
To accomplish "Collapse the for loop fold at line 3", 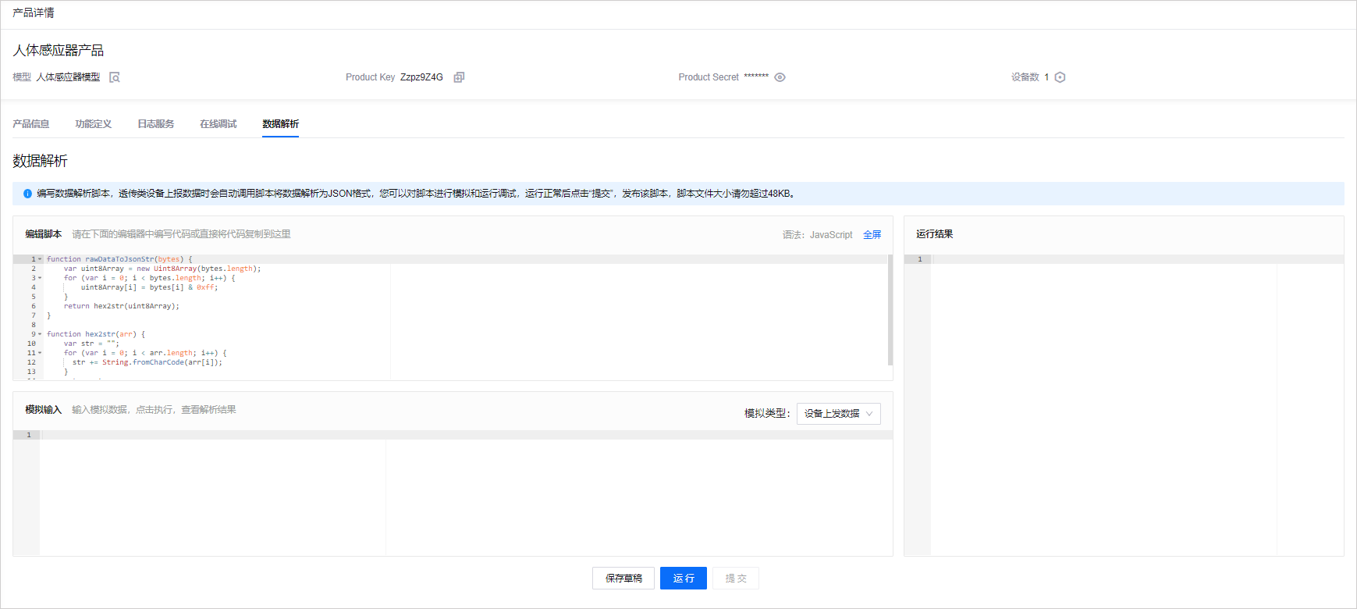I will [40, 278].
